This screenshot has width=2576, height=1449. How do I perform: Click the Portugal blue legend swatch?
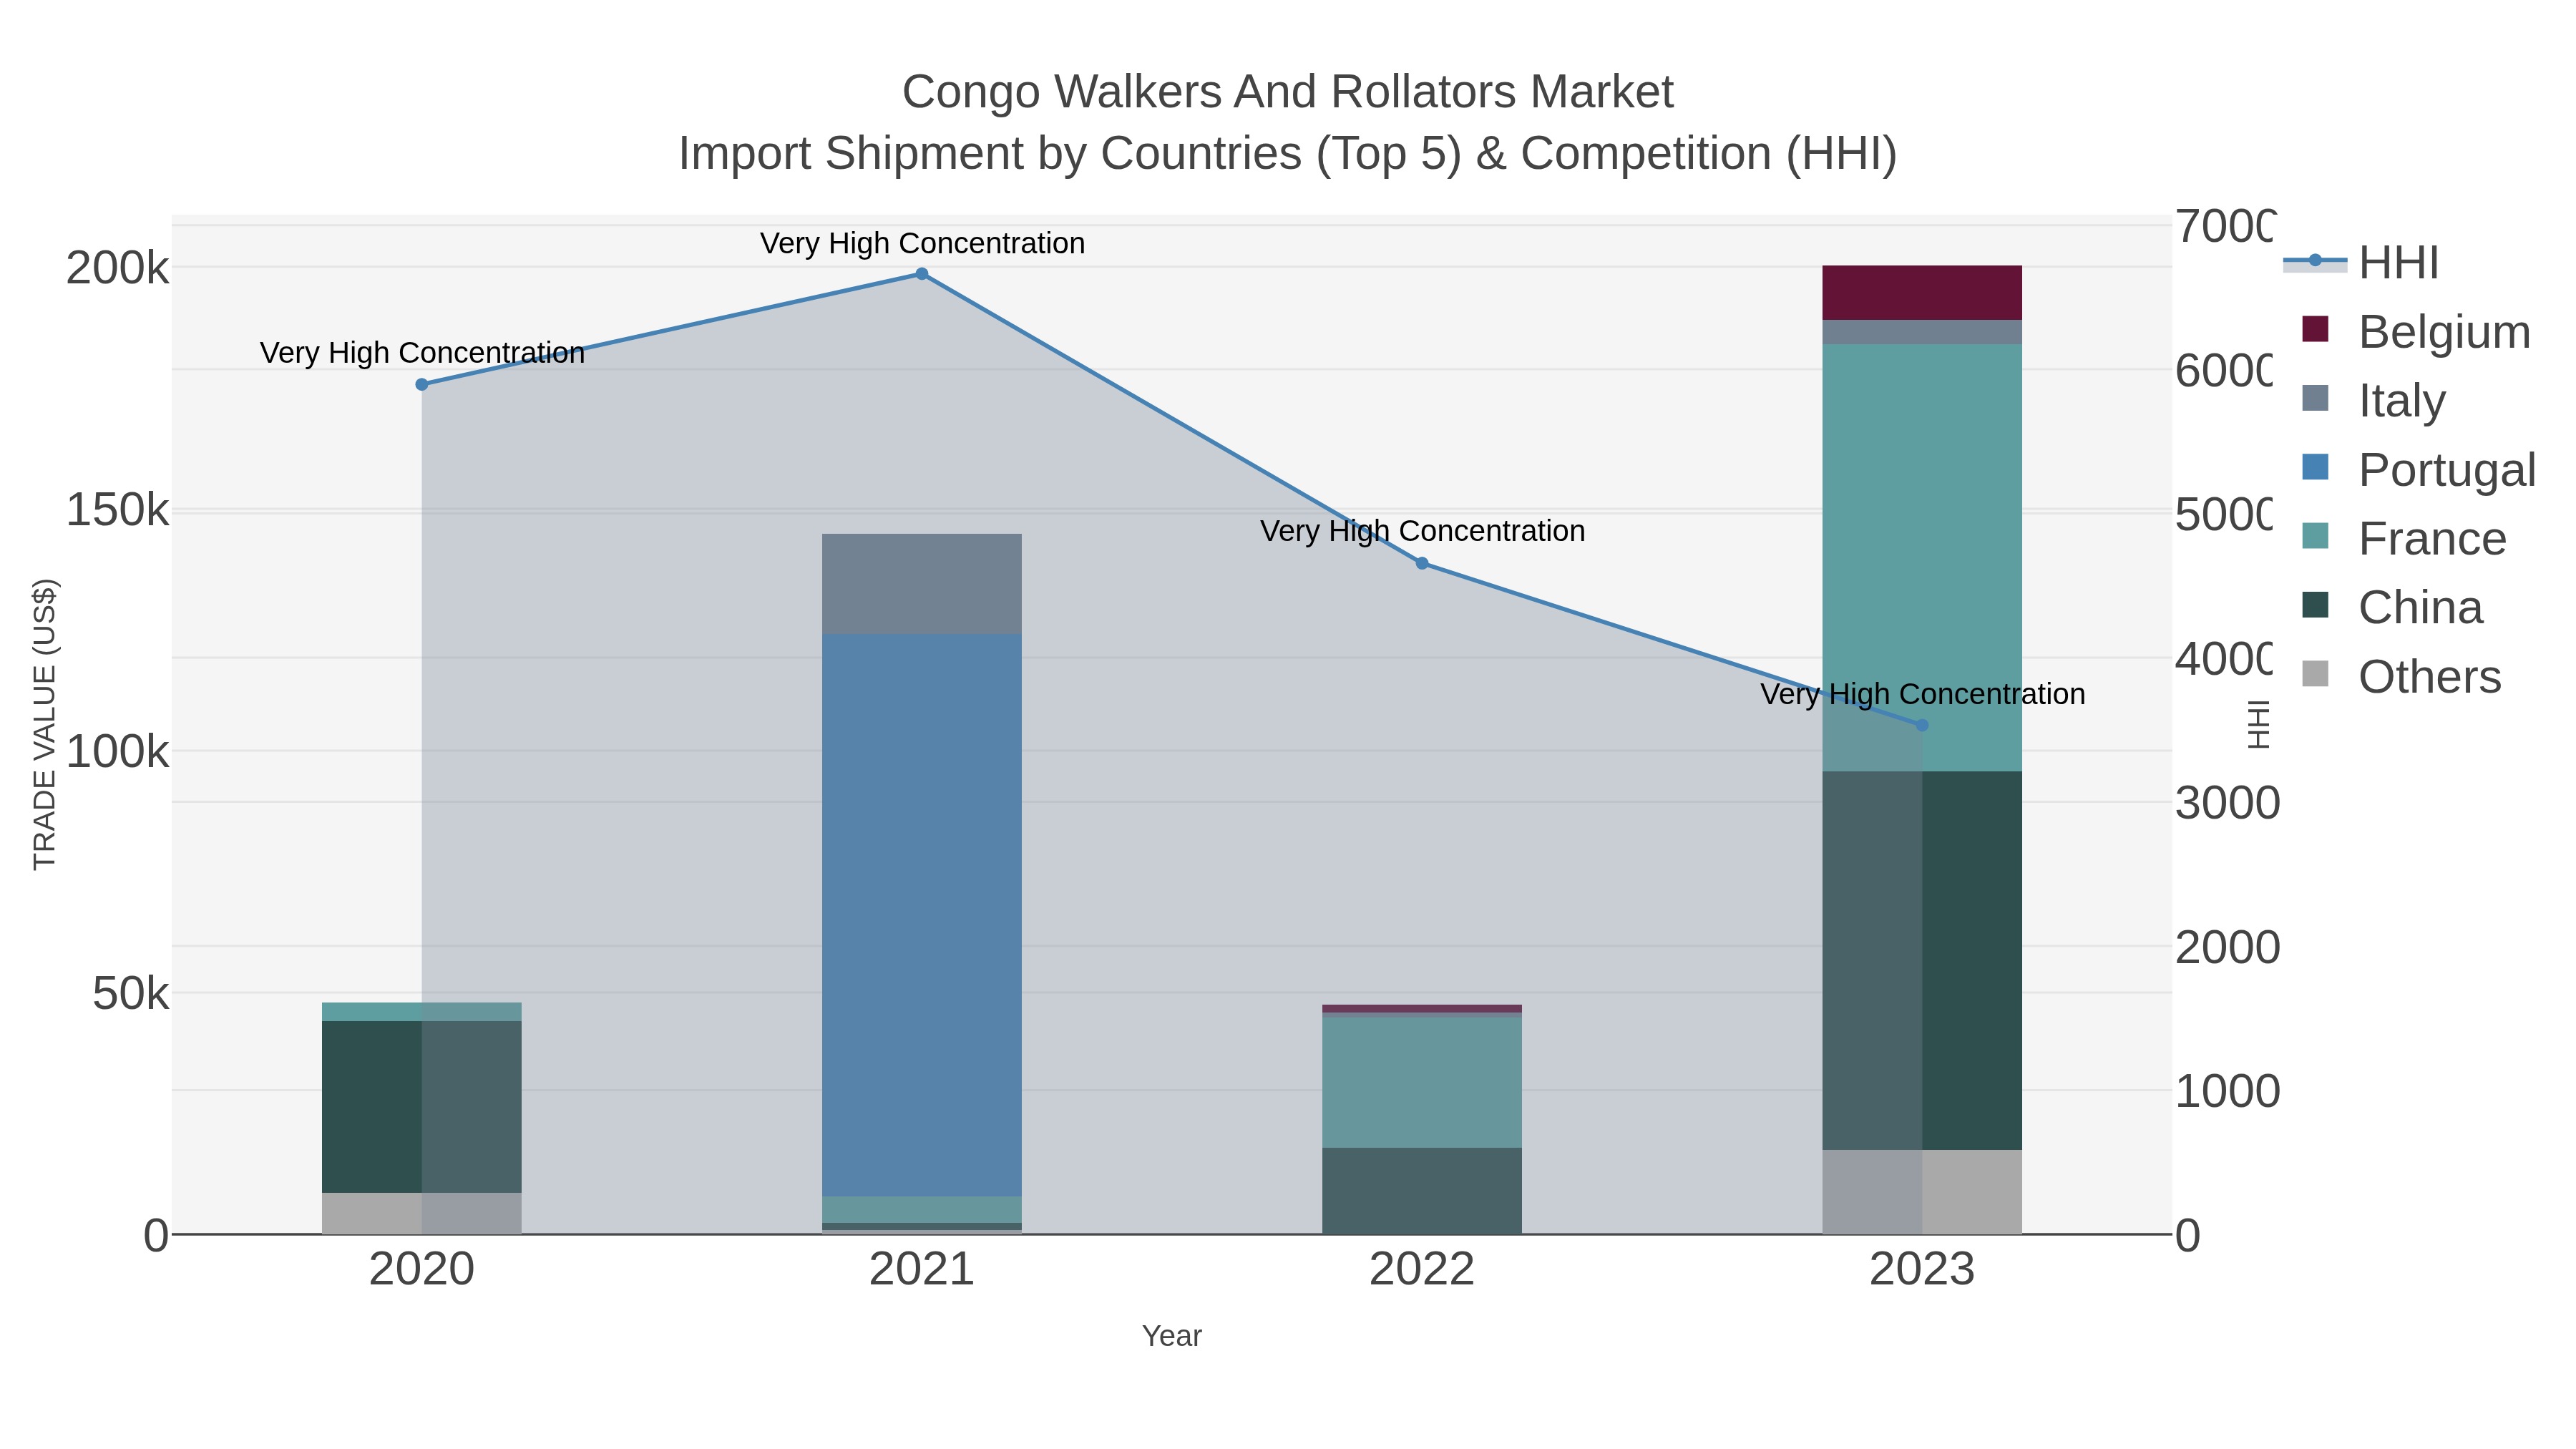pos(2315,467)
